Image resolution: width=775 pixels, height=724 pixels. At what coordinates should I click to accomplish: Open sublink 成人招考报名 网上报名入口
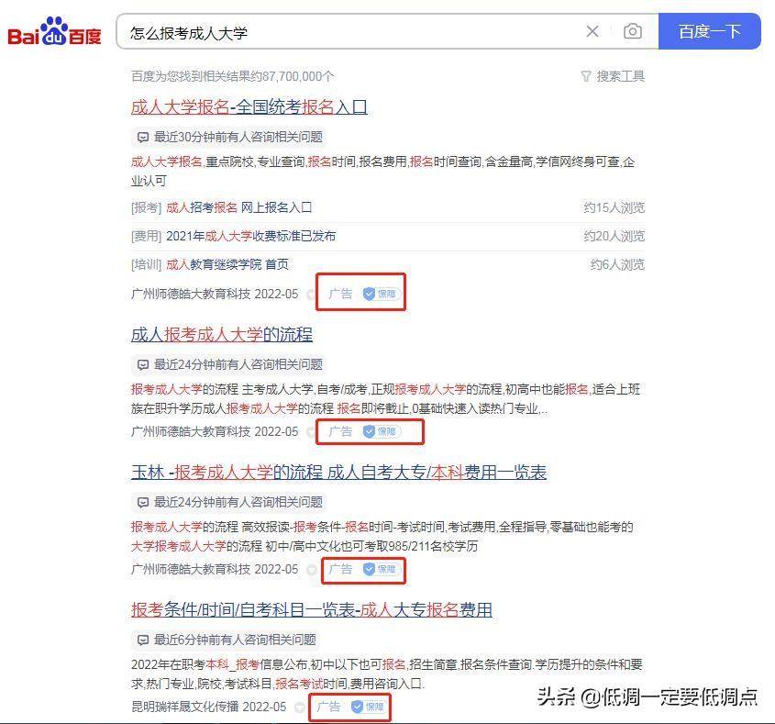click(238, 207)
